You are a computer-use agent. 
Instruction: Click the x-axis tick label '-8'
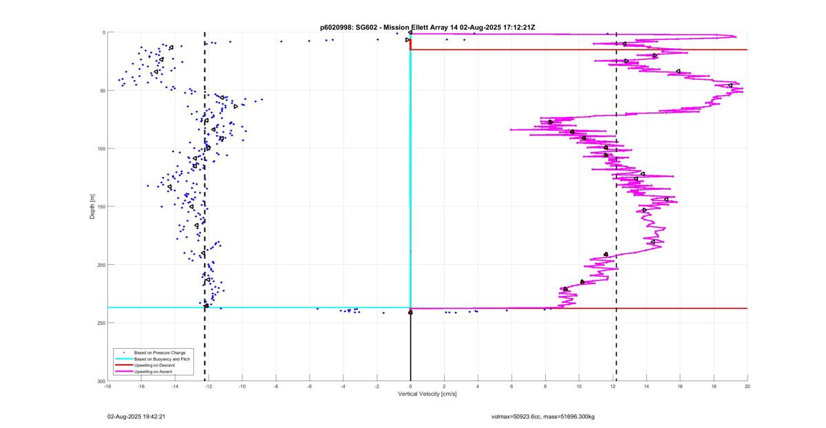point(276,387)
